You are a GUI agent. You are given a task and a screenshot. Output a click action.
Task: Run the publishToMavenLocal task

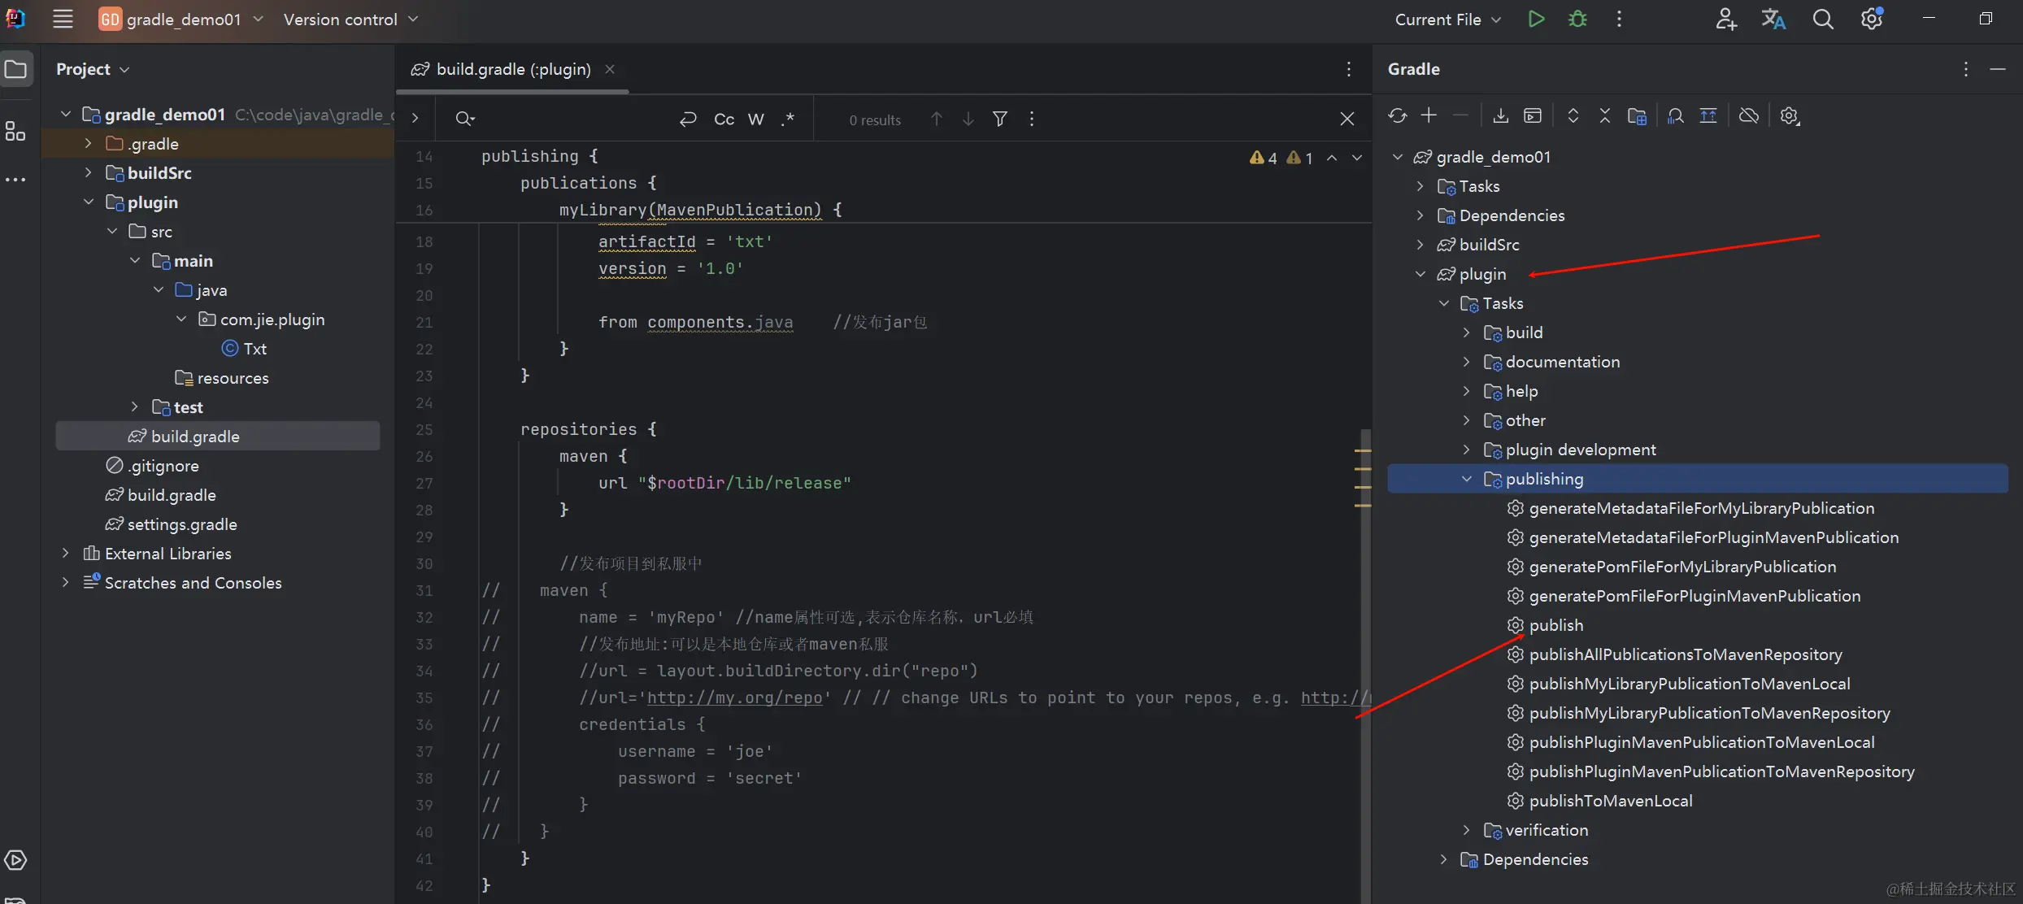1610,801
